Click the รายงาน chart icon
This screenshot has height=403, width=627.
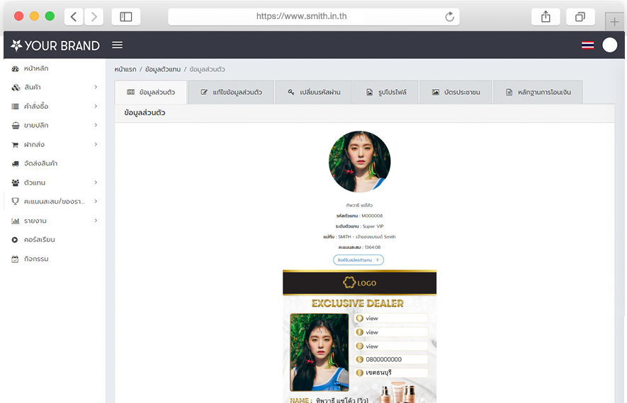[x=15, y=221]
